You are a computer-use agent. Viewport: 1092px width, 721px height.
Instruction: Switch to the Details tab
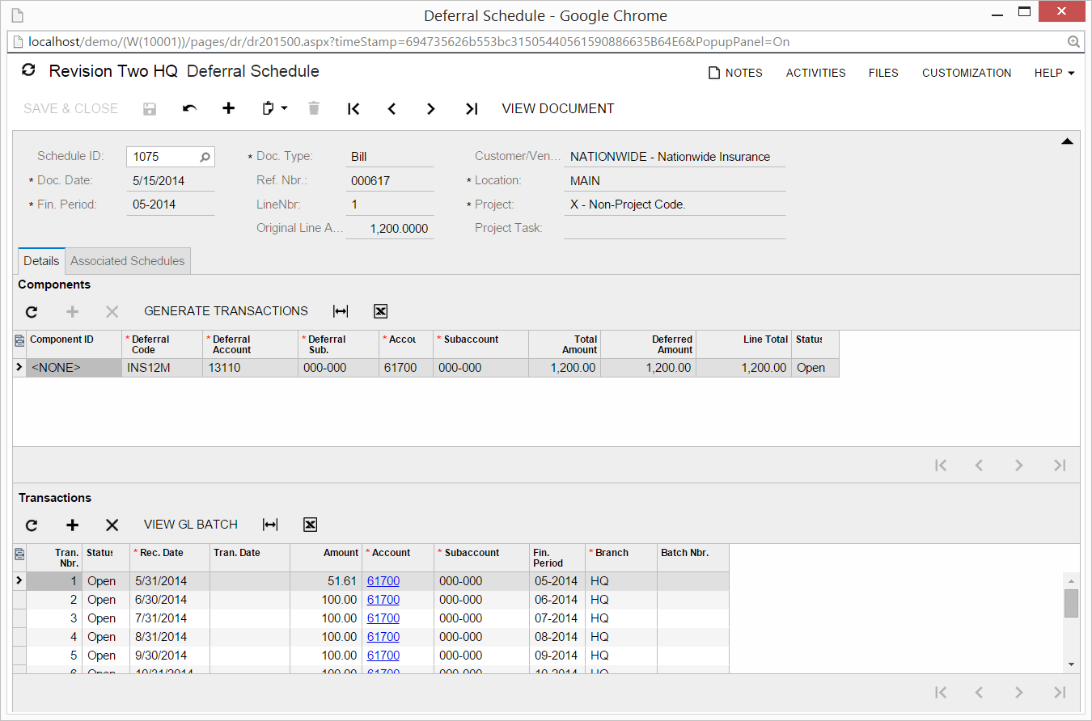(x=41, y=260)
